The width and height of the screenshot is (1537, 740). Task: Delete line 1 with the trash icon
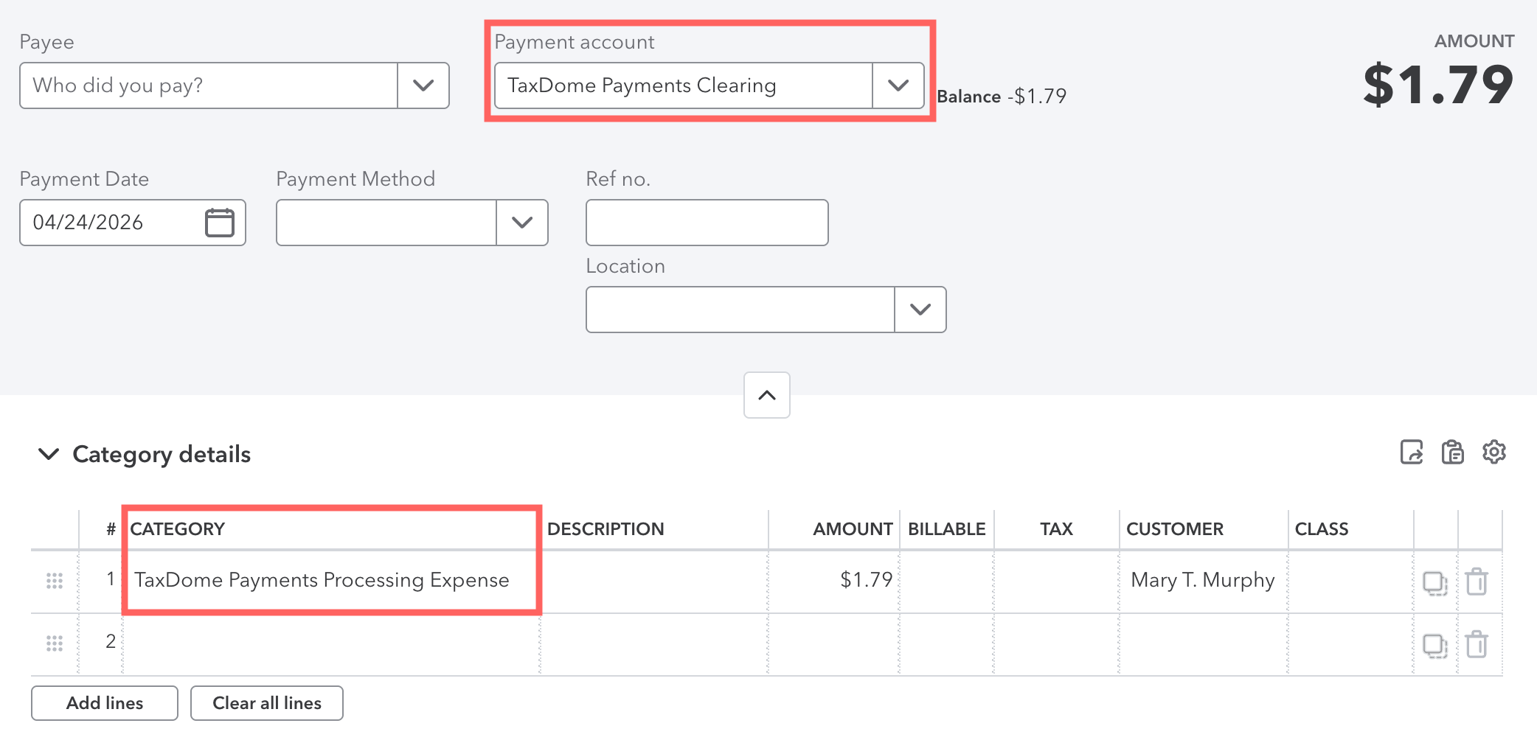pyautogui.click(x=1477, y=582)
